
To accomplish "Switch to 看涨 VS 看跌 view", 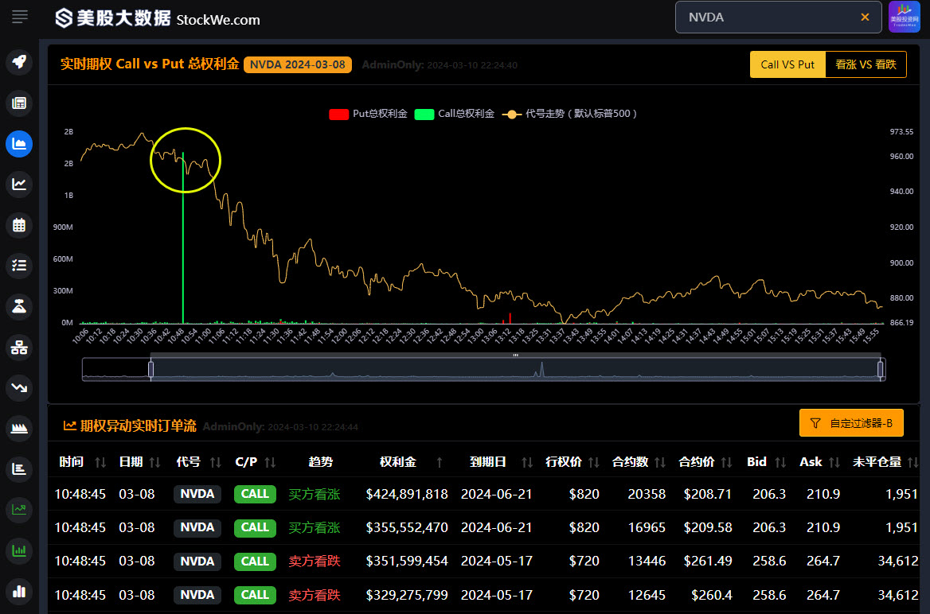I will [x=866, y=64].
